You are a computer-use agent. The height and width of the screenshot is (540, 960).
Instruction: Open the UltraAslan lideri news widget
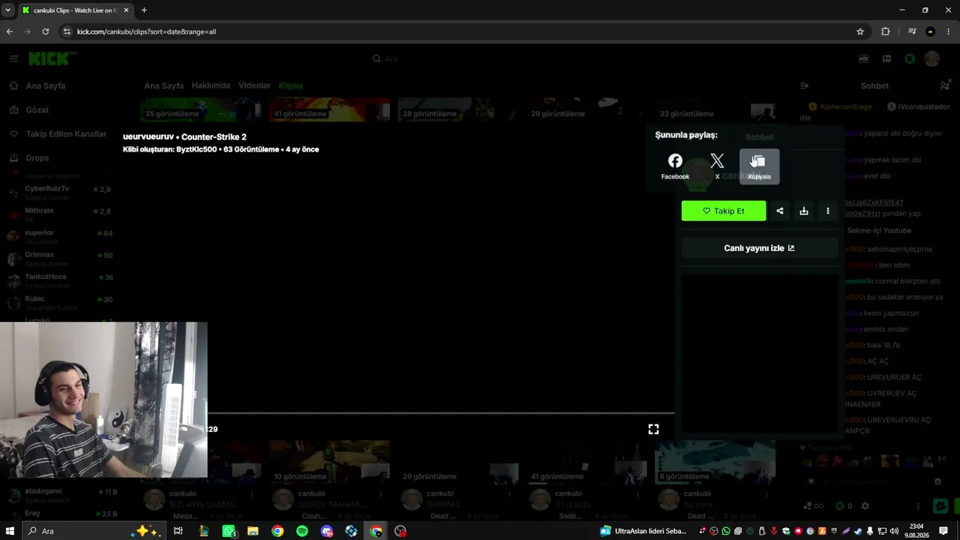pos(643,531)
